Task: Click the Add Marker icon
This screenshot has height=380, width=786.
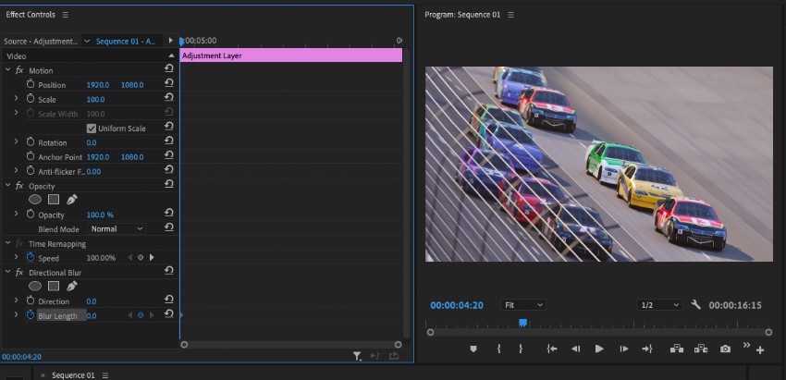Action: click(473, 349)
